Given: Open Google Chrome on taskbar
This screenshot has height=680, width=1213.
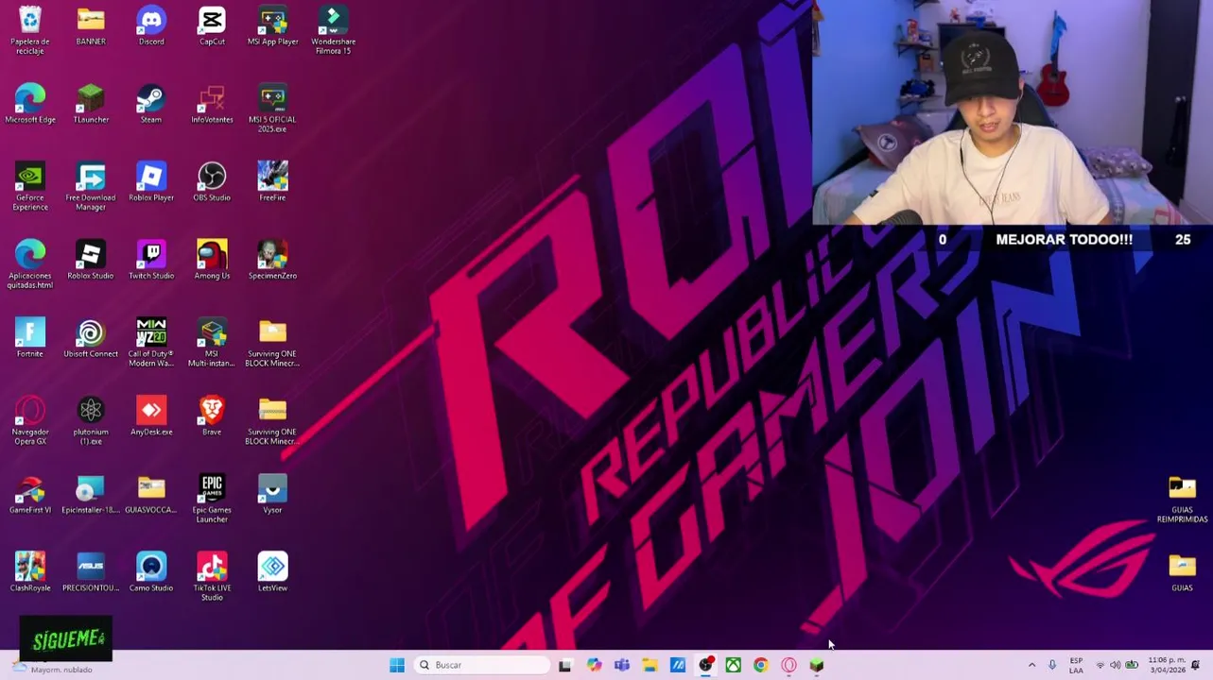Looking at the screenshot, I should tap(761, 665).
